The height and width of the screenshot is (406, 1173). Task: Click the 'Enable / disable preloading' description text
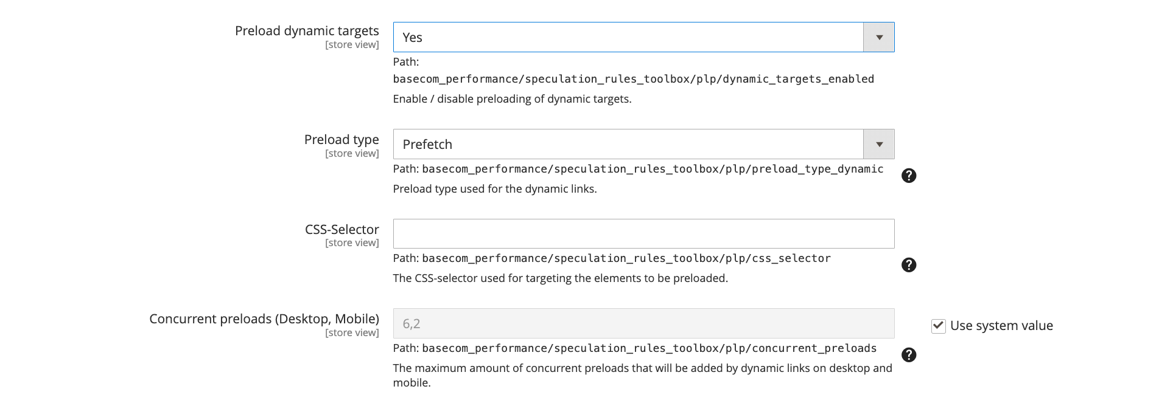512,99
